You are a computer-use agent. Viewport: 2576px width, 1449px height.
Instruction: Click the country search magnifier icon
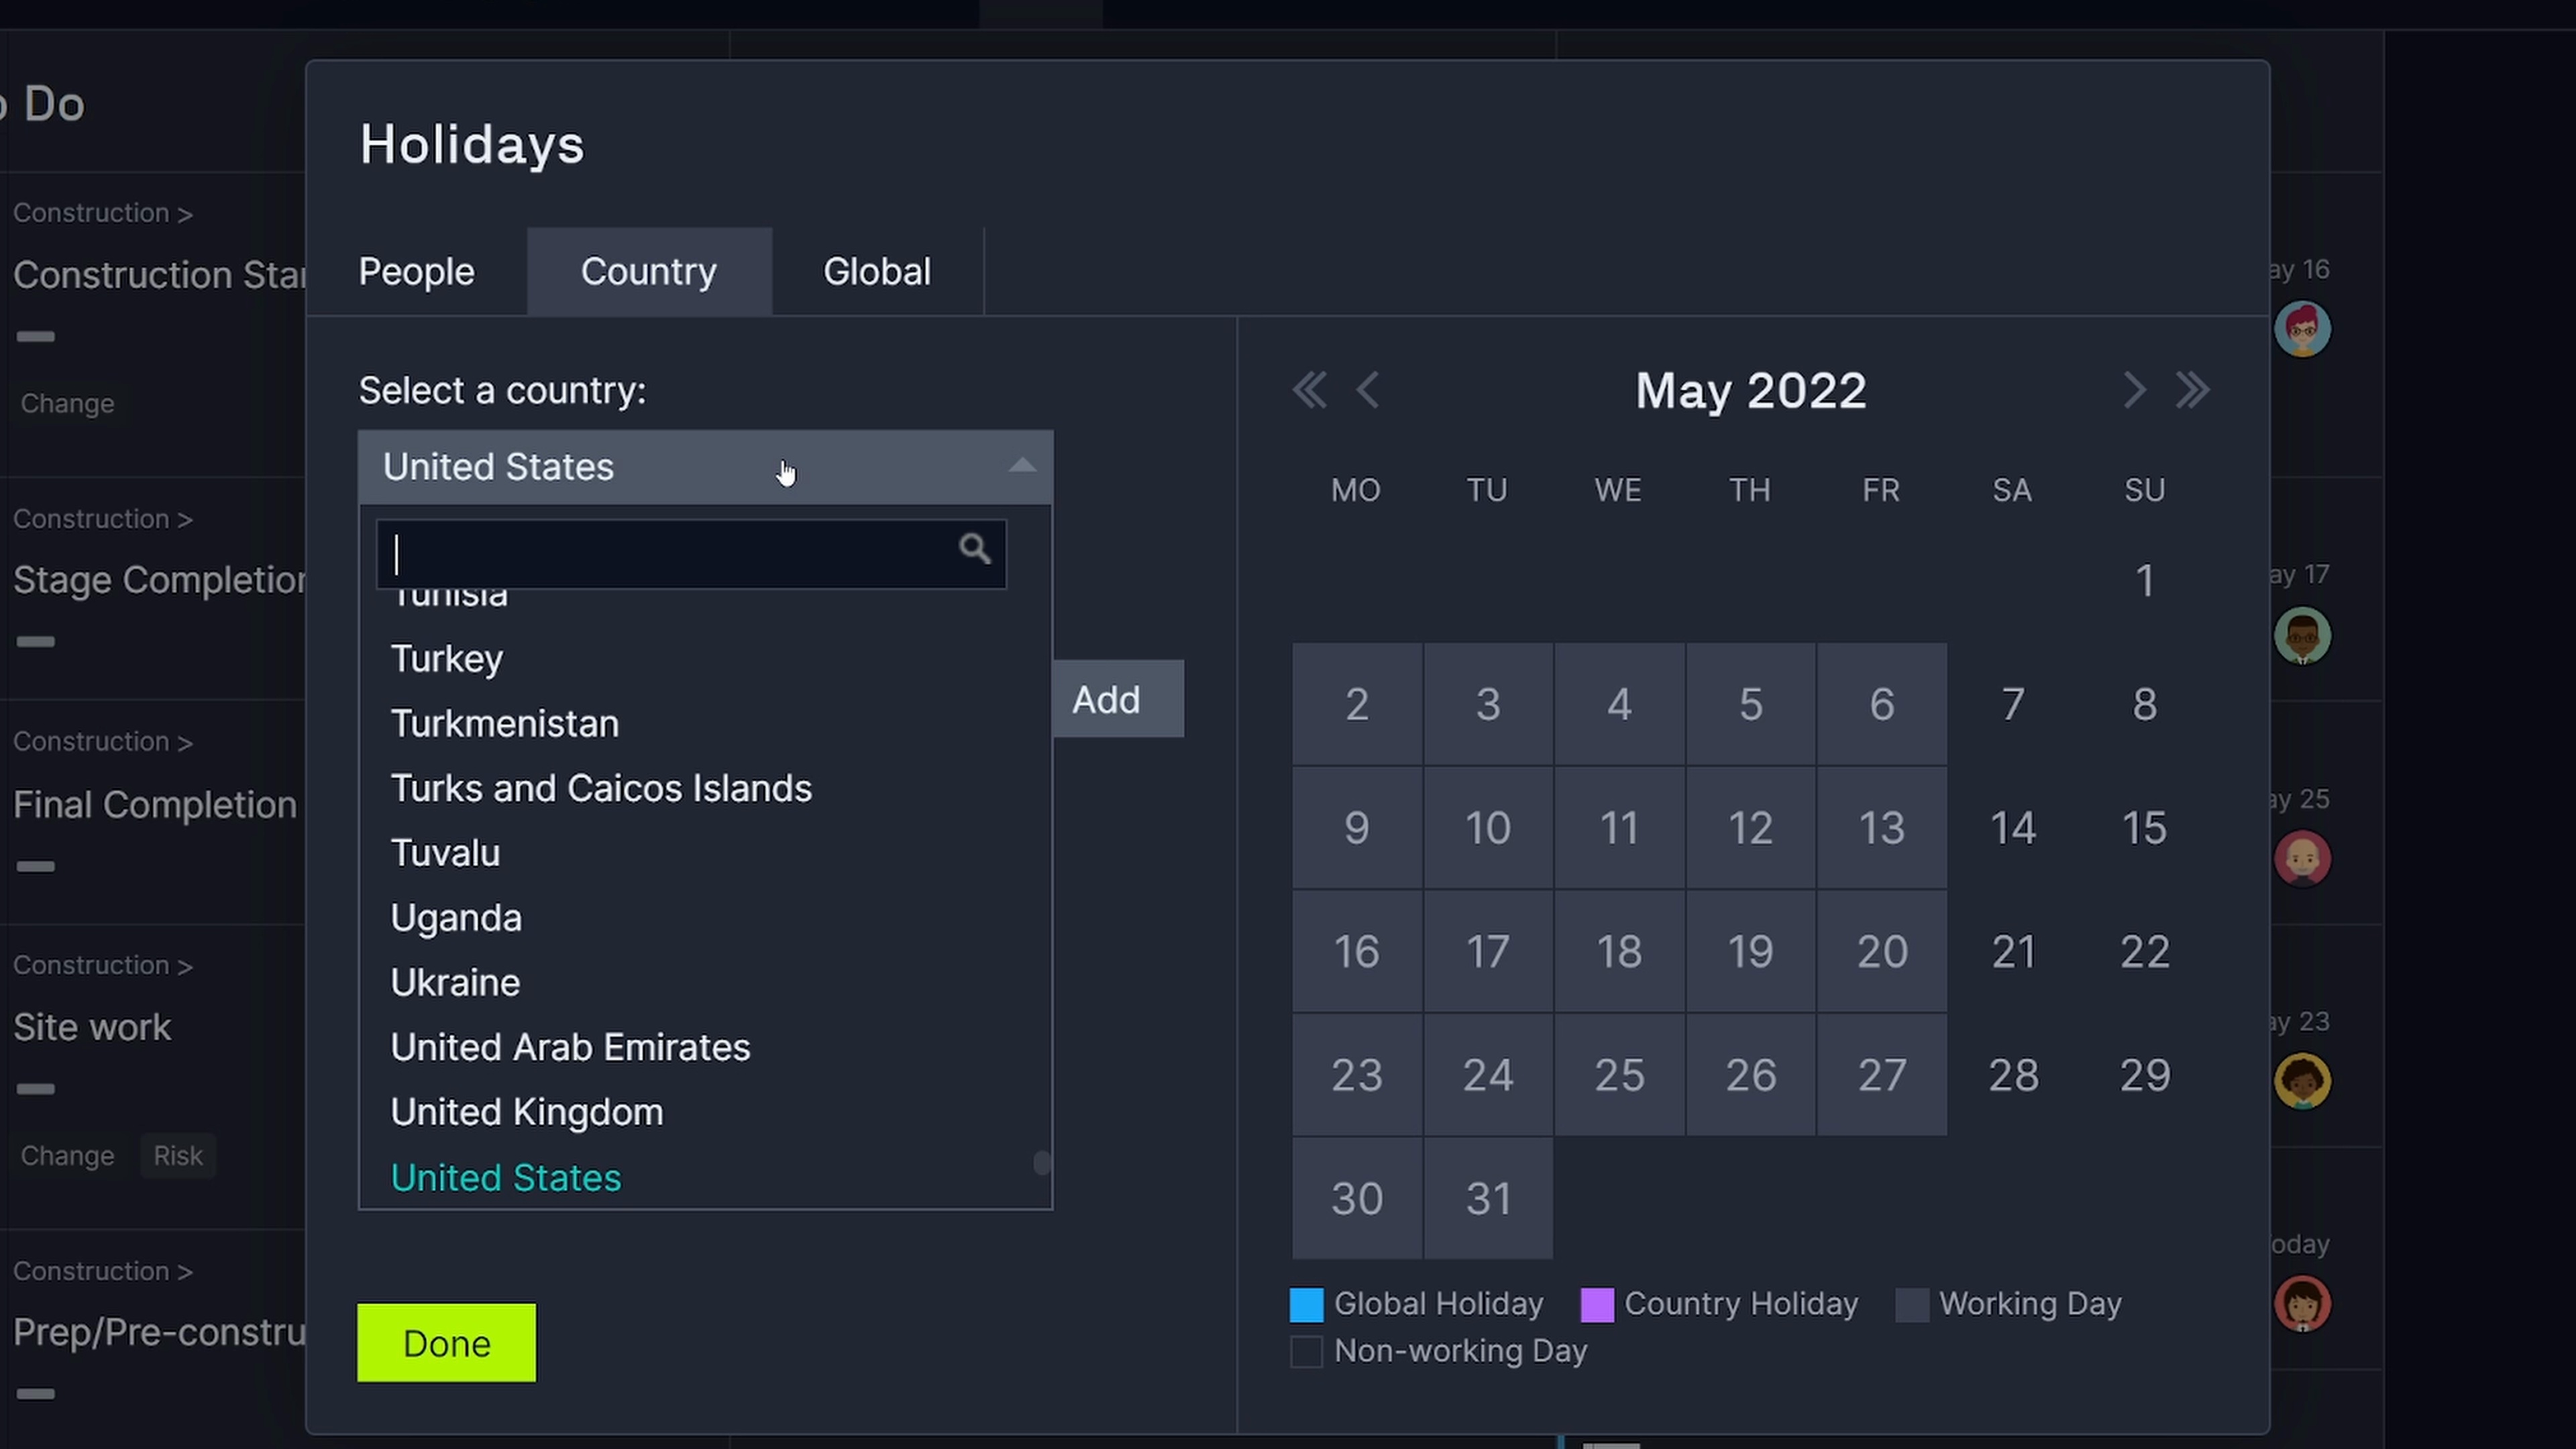(x=974, y=549)
